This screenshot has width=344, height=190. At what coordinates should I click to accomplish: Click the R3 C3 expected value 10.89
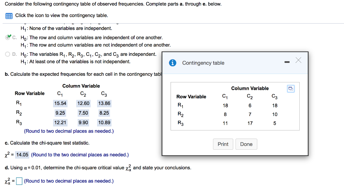104,122
